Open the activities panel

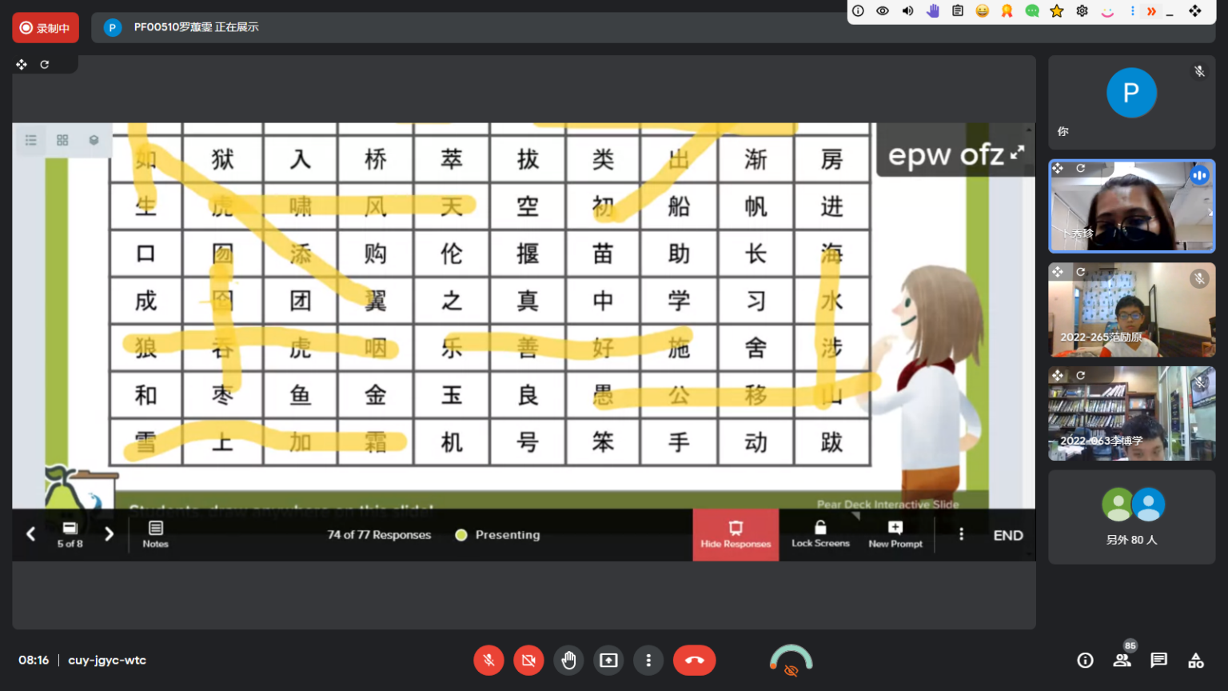coord(1196,661)
